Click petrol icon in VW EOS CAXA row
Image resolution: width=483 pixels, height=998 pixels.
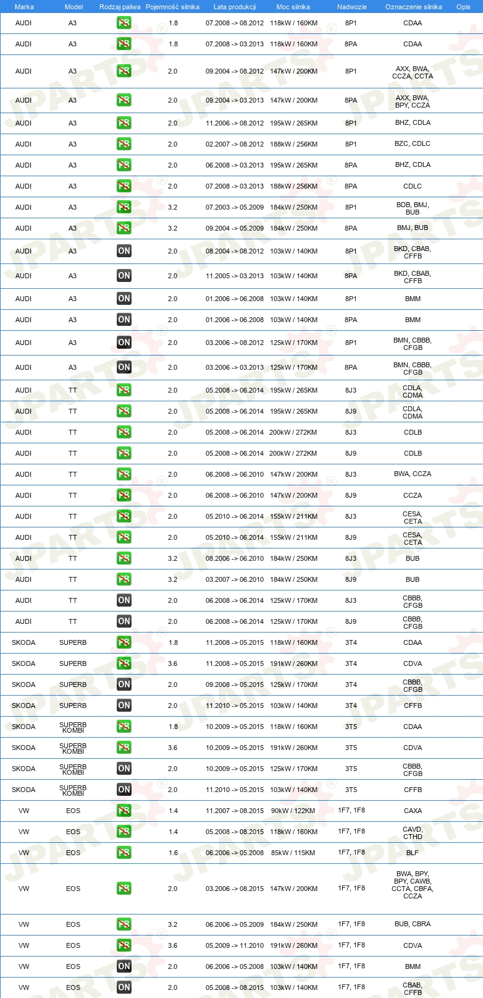pyautogui.click(x=124, y=811)
